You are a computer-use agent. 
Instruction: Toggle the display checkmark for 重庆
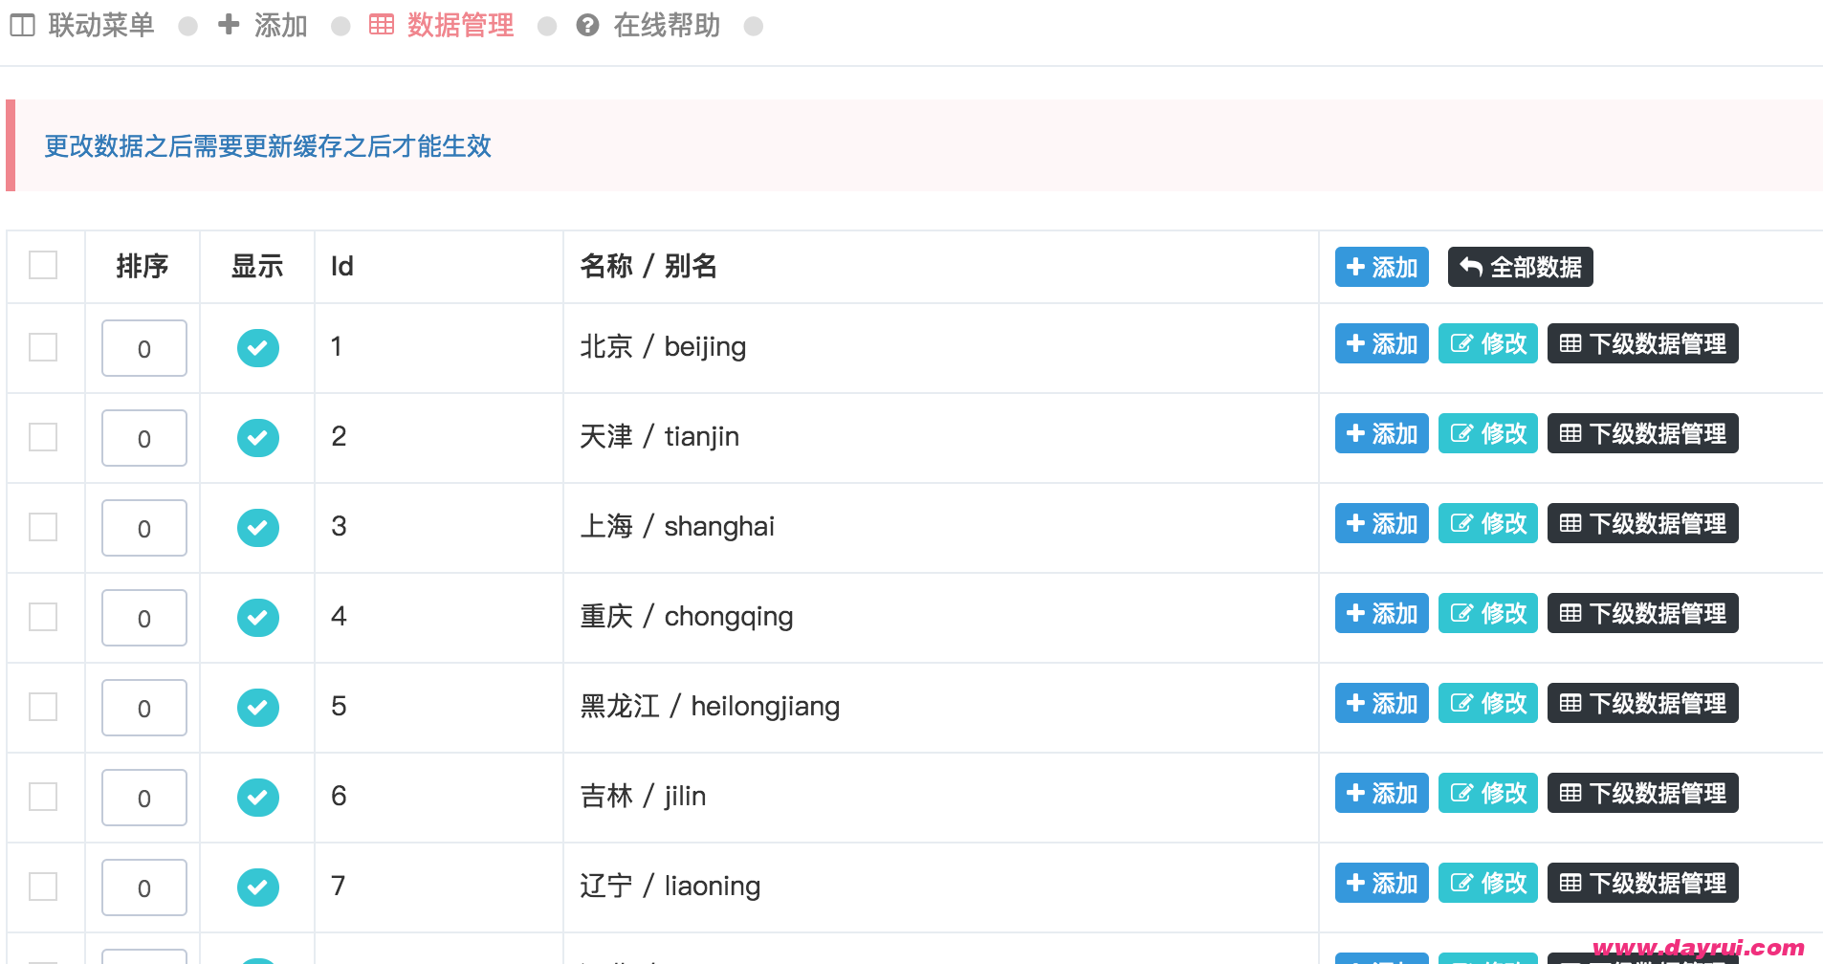click(258, 618)
